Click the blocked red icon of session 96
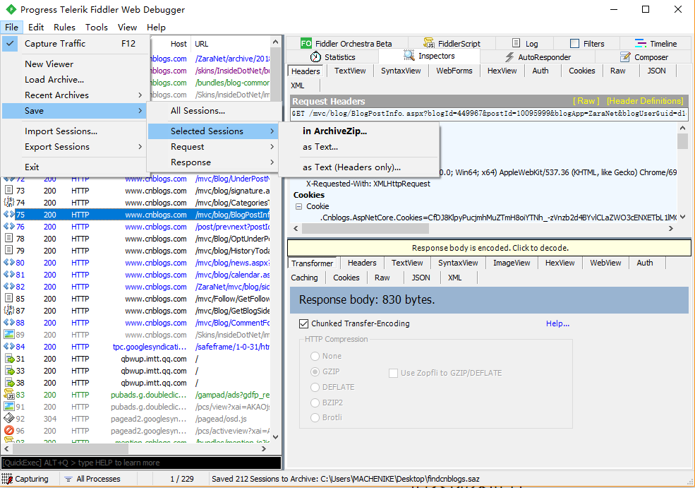Screen dimensions: 695x488 point(9,430)
